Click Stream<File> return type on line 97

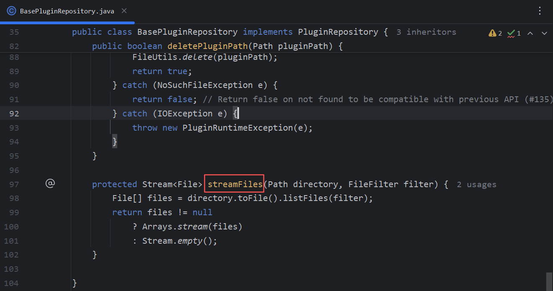(172, 184)
